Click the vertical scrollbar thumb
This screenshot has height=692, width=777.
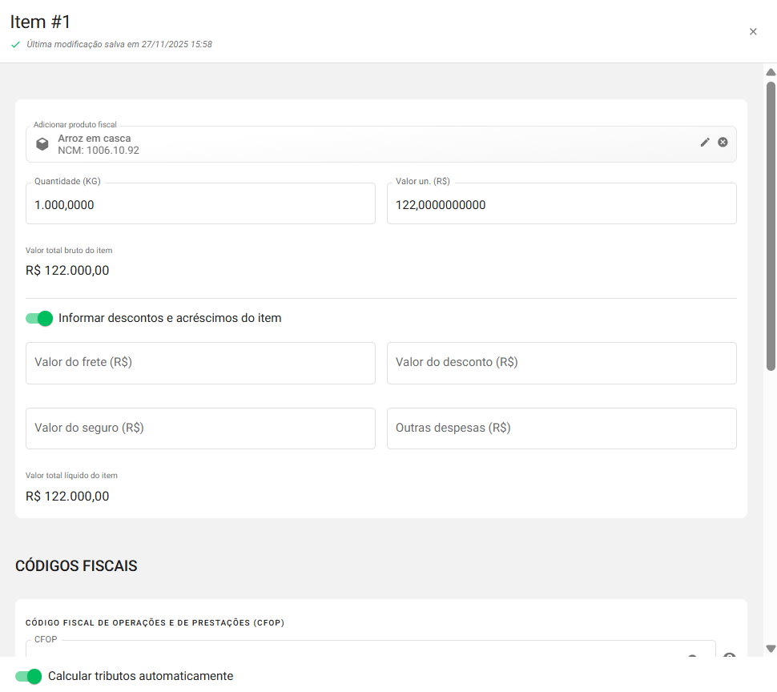[771, 224]
